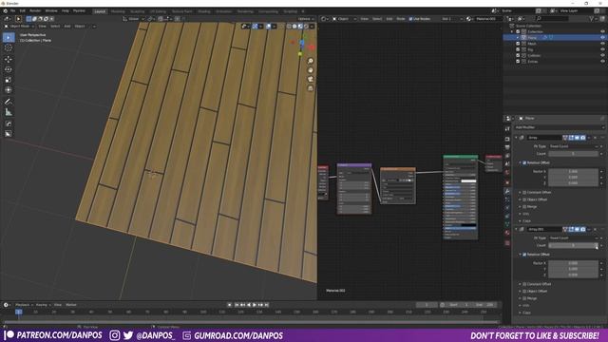Open viewport Select menu
Image resolution: width=608 pixels, height=342 pixels.
click(55, 27)
